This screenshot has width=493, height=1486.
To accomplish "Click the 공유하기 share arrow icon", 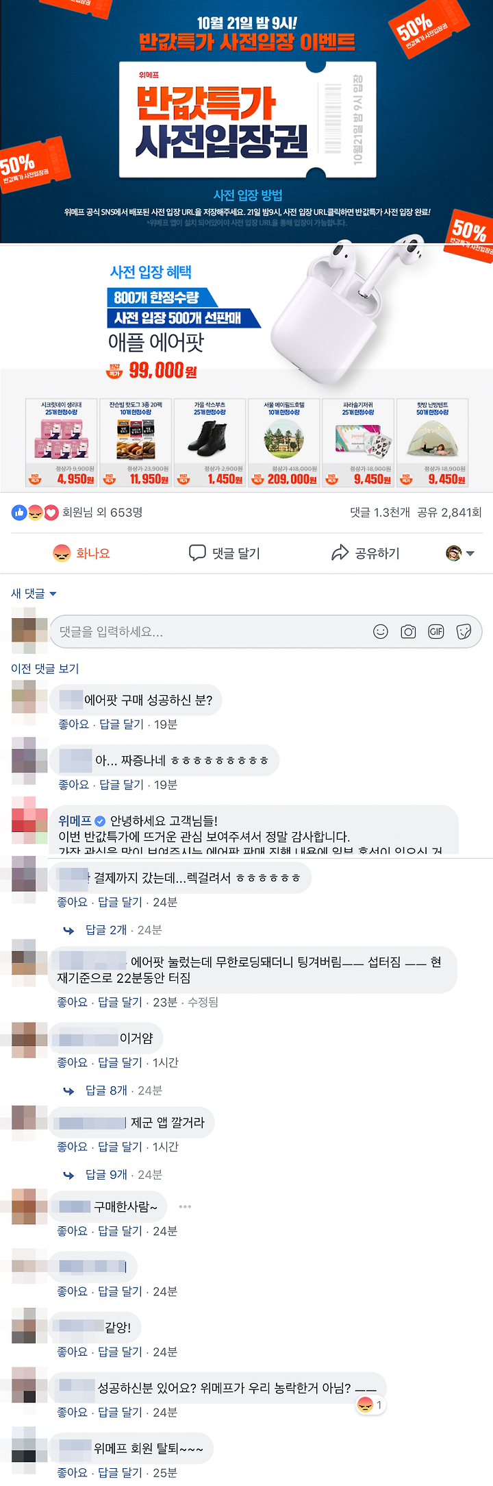I will click(x=340, y=552).
